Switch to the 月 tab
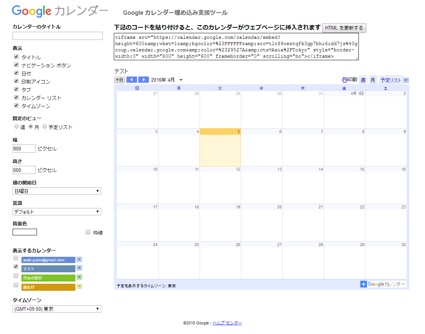Viewport: 425px width, 334px height. (x=373, y=80)
